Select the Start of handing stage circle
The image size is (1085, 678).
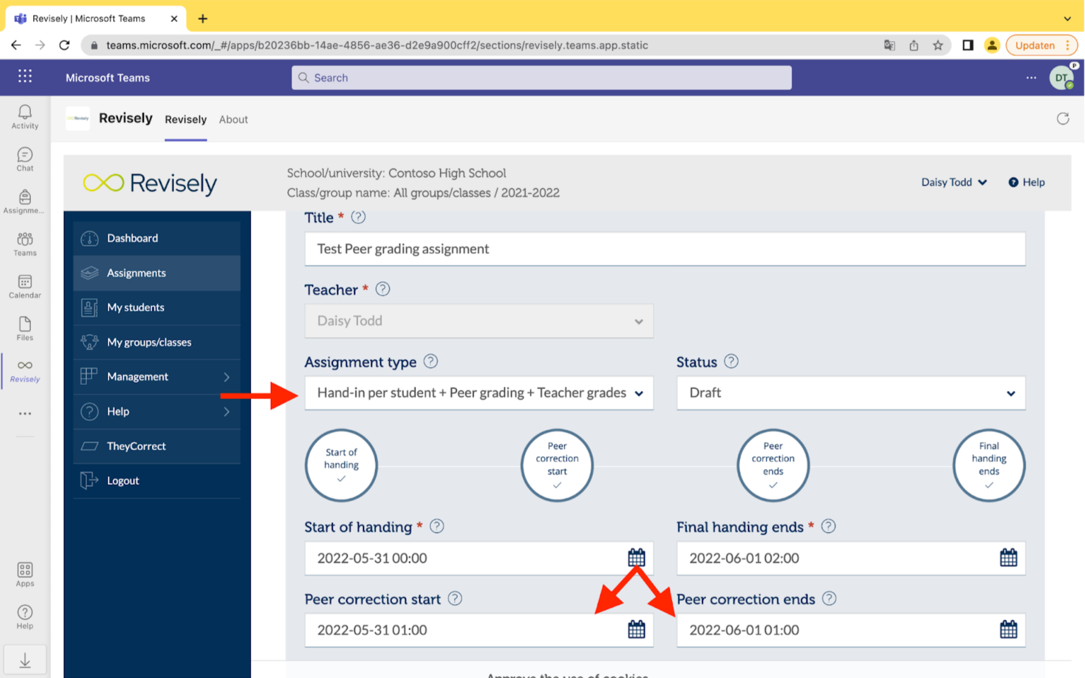341,465
